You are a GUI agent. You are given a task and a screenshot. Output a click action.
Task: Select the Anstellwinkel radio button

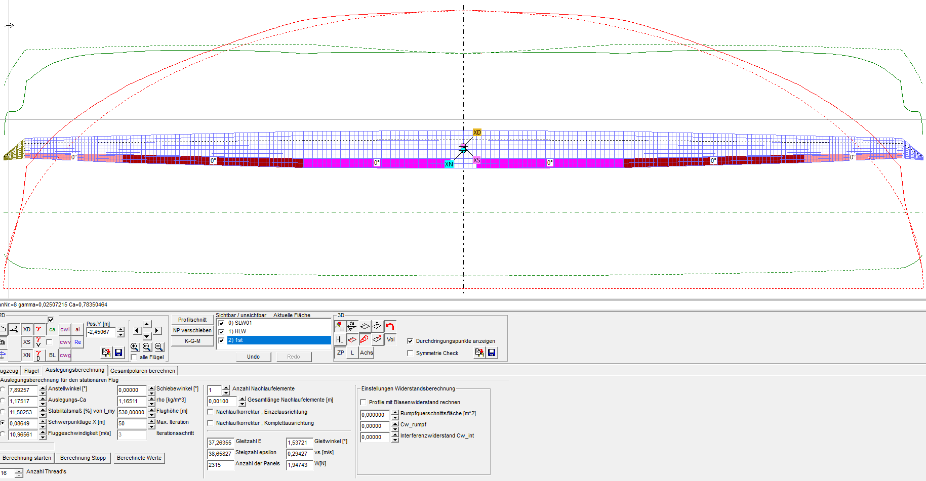(3, 389)
